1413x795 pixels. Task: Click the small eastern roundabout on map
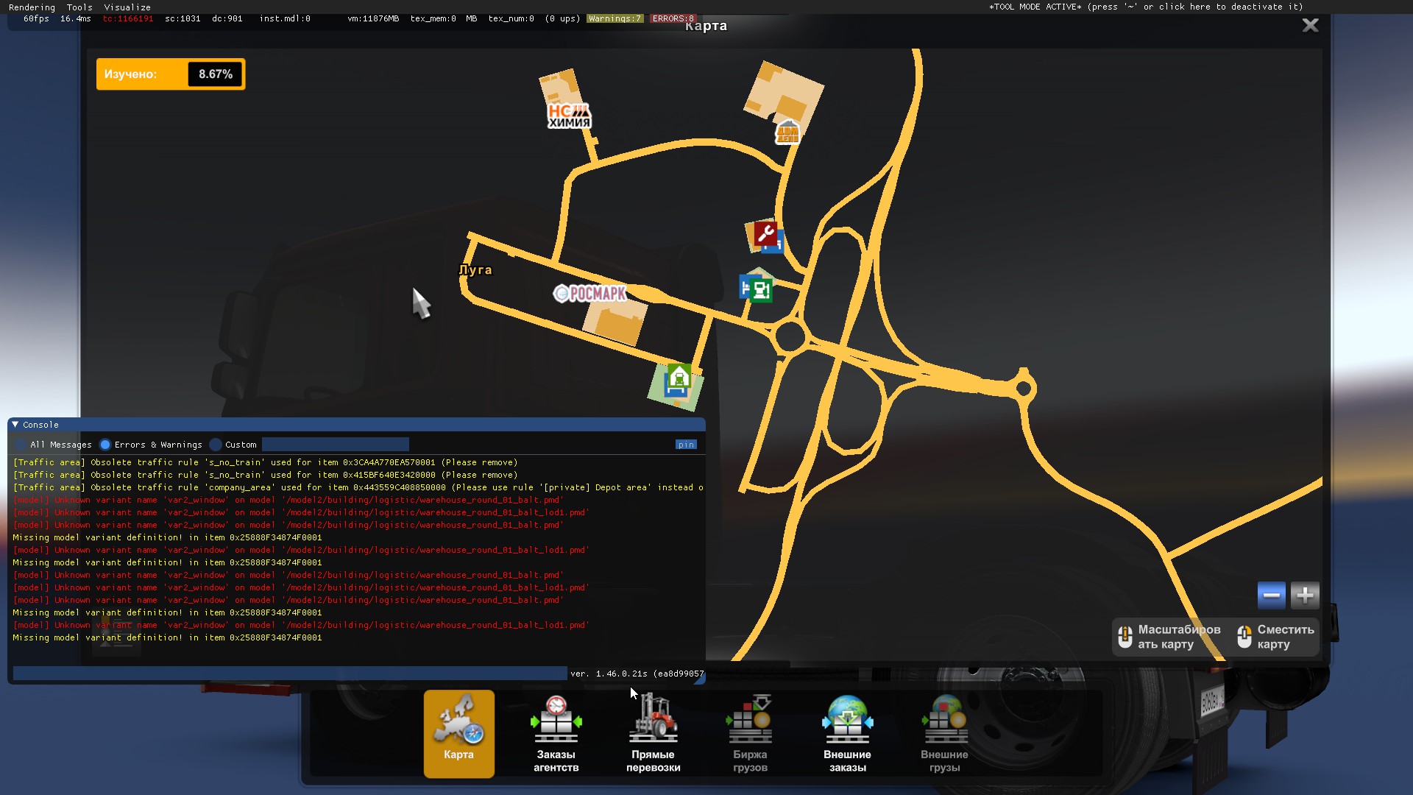[1024, 388]
